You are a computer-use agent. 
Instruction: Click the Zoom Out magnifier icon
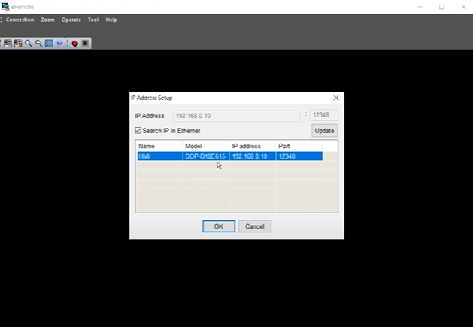[x=38, y=44]
